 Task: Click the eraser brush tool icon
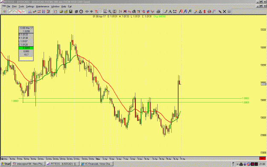220,12
